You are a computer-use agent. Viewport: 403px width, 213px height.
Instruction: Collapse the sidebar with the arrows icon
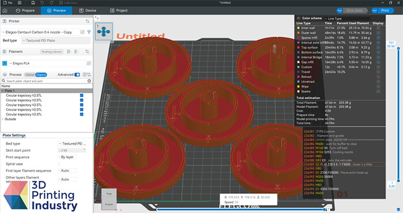(97, 18)
